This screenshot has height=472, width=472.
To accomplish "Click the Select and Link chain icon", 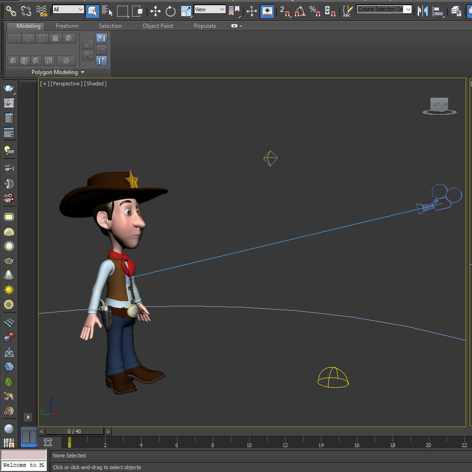I will pyautogui.click(x=11, y=11).
